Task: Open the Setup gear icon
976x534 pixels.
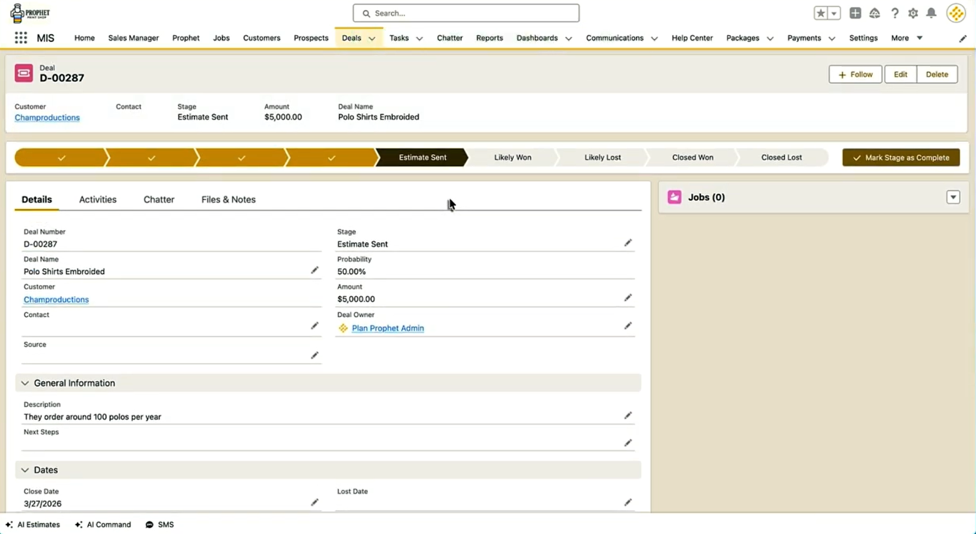Action: [x=913, y=13]
